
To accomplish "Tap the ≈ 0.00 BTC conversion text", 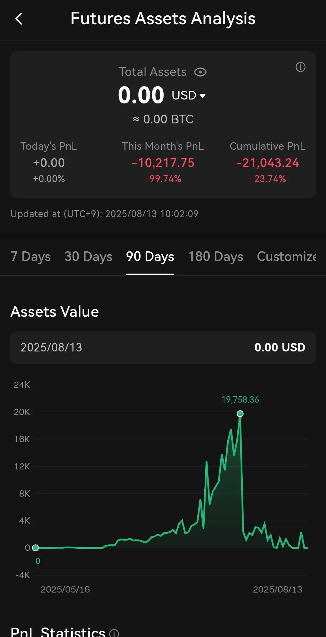I will [163, 119].
